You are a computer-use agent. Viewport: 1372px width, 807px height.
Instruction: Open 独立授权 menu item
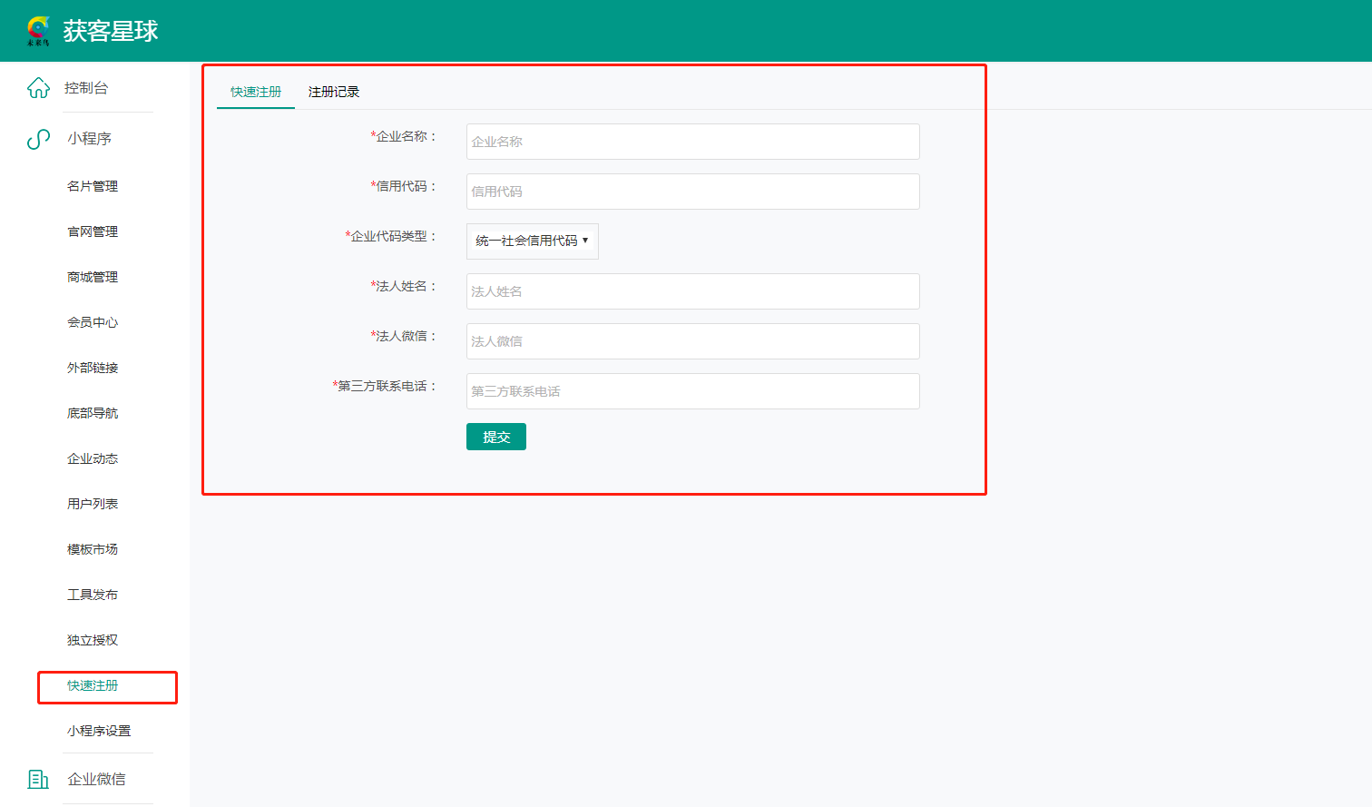tap(93, 640)
